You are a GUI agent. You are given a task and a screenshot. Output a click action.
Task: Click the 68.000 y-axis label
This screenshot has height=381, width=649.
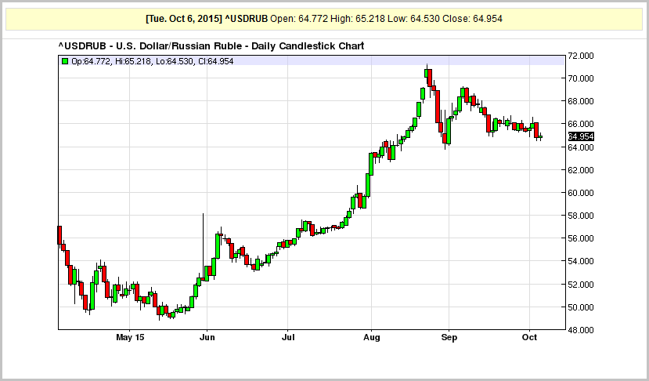click(582, 101)
